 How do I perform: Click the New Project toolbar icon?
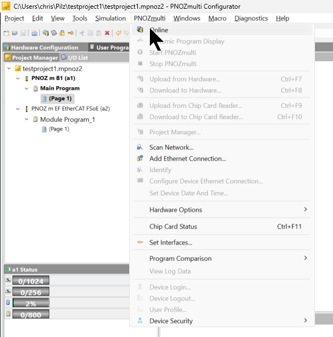pyautogui.click(x=7, y=33)
